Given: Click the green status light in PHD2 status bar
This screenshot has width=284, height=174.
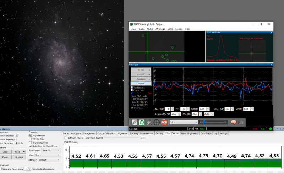Looking at the screenshot, I should (270, 129).
